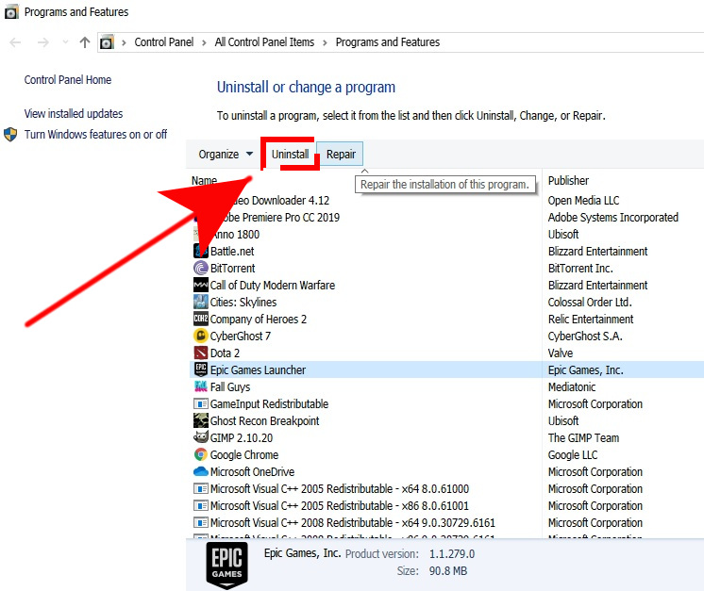
Task: Open View installed updates link
Action: [x=74, y=113]
